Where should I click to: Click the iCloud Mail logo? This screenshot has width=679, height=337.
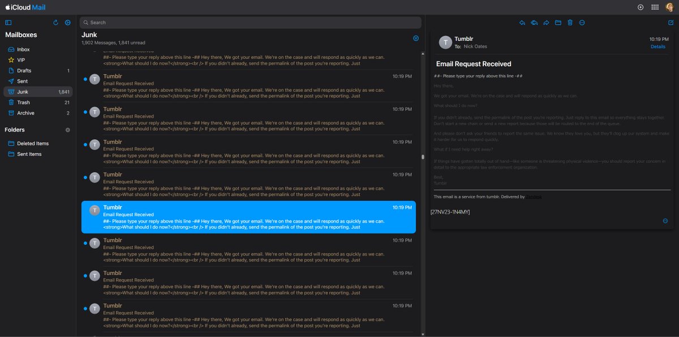pyautogui.click(x=25, y=7)
